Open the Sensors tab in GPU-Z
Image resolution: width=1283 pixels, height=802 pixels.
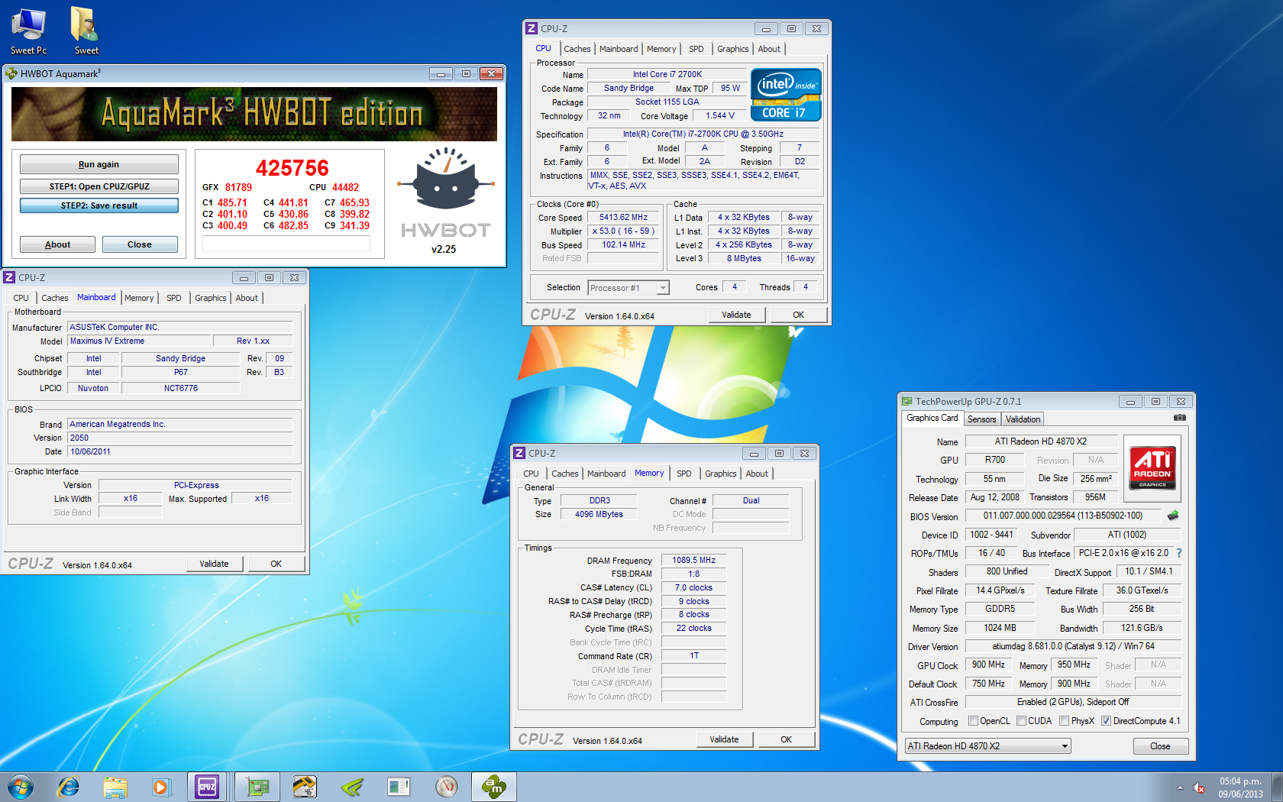(x=982, y=419)
